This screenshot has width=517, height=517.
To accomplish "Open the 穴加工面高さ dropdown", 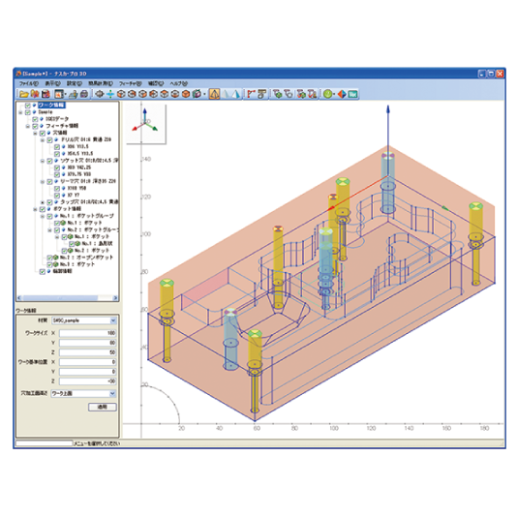I will (112, 393).
